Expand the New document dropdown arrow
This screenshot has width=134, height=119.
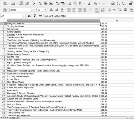[9, 3]
